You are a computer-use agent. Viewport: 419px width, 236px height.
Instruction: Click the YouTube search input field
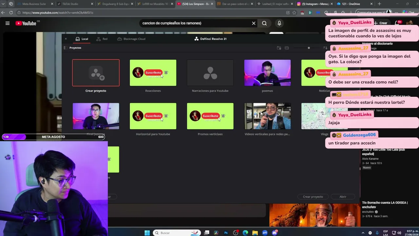click(x=195, y=23)
